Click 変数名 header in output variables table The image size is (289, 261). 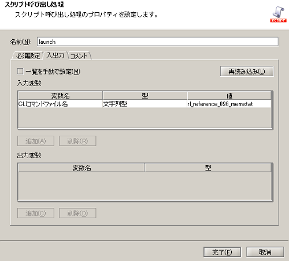[x=81, y=168]
